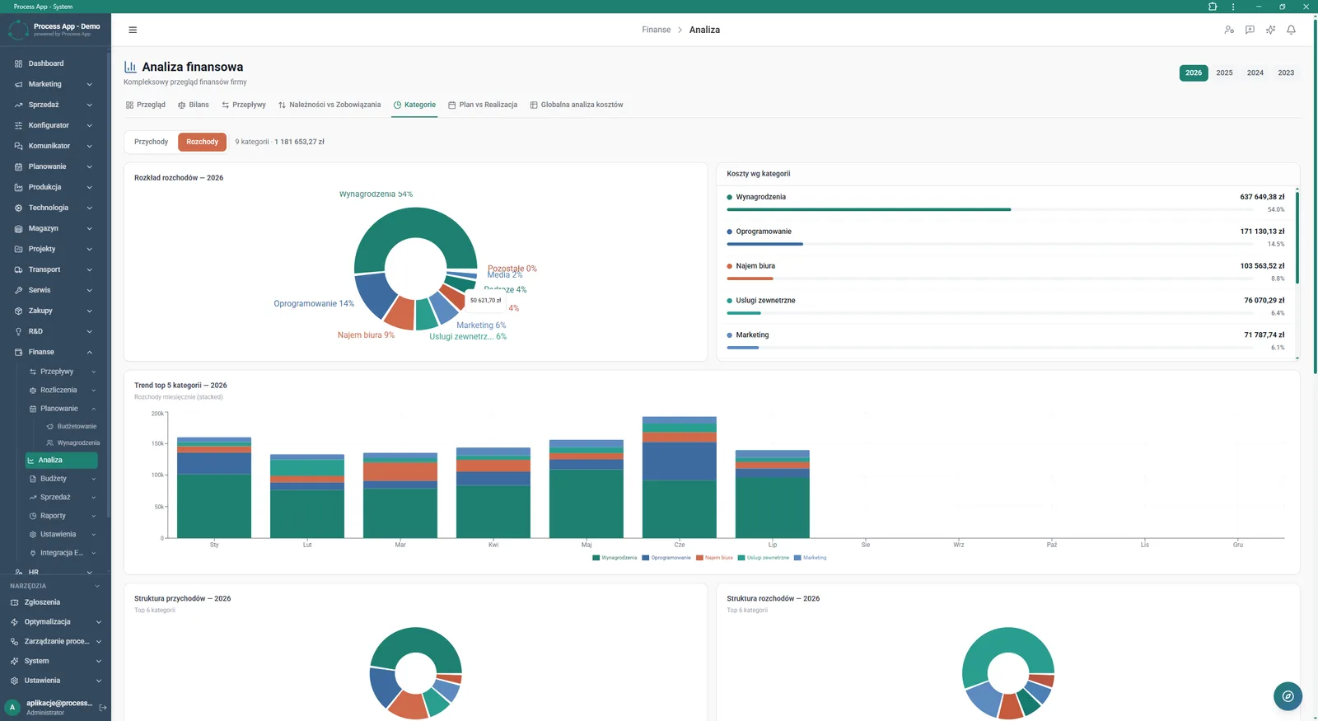Click the Konfigurator sliders icon
The width and height of the screenshot is (1318, 721).
[x=18, y=125]
